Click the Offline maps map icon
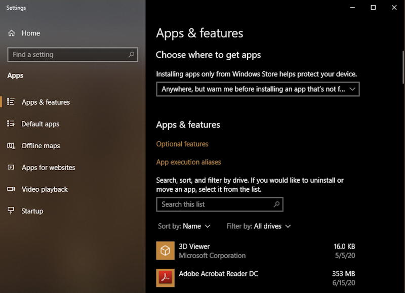The width and height of the screenshot is (405, 293). (11, 146)
